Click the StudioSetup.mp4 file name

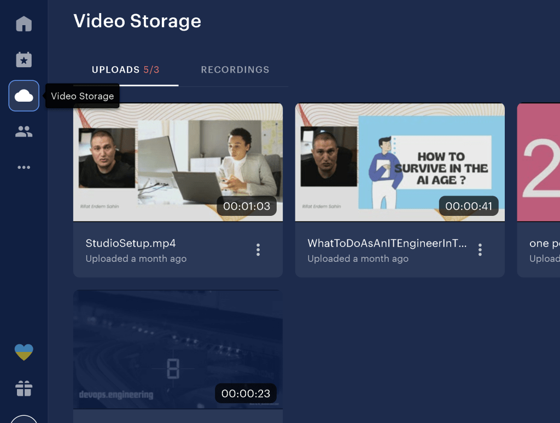point(131,243)
